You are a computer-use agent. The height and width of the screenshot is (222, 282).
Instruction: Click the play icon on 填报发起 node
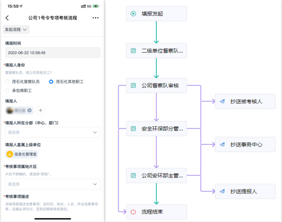pos(133,14)
